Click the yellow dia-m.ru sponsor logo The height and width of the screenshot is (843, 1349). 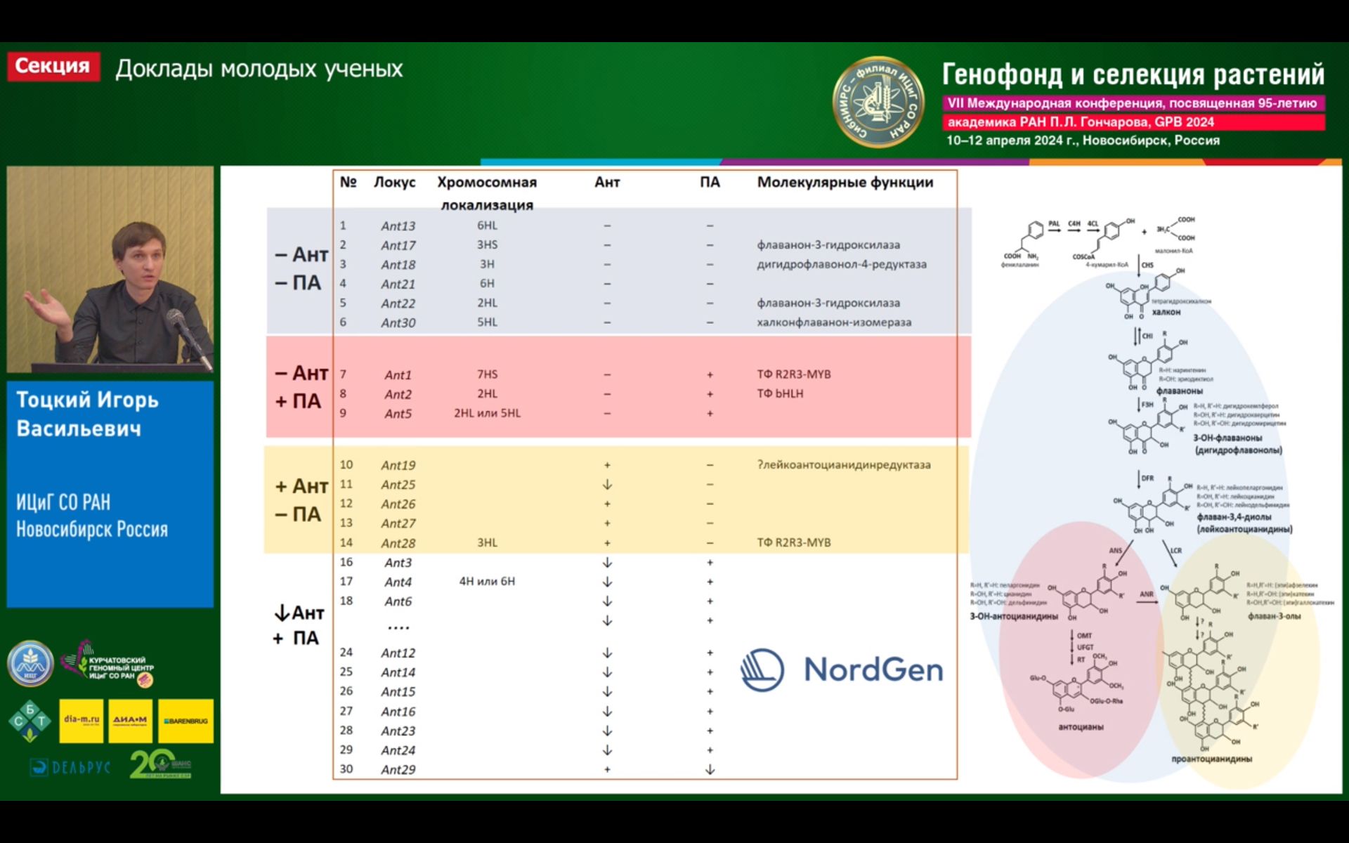click(82, 721)
